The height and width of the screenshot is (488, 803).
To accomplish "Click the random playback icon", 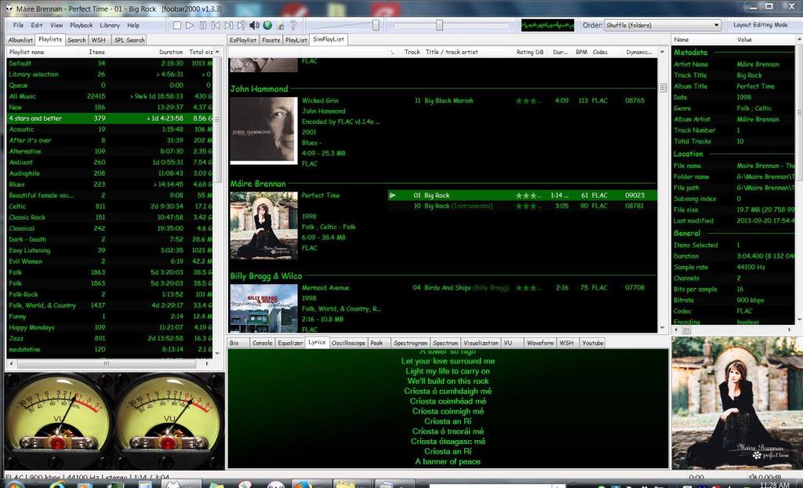I will [x=242, y=25].
